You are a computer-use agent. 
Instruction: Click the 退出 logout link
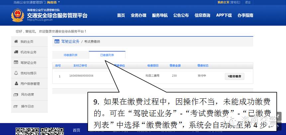point(248,2)
